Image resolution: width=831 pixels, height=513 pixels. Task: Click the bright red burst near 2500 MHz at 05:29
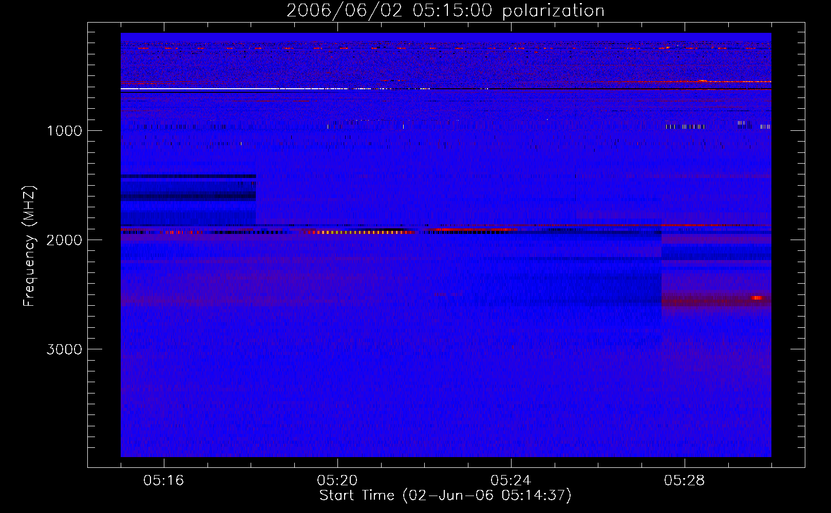[x=757, y=298]
